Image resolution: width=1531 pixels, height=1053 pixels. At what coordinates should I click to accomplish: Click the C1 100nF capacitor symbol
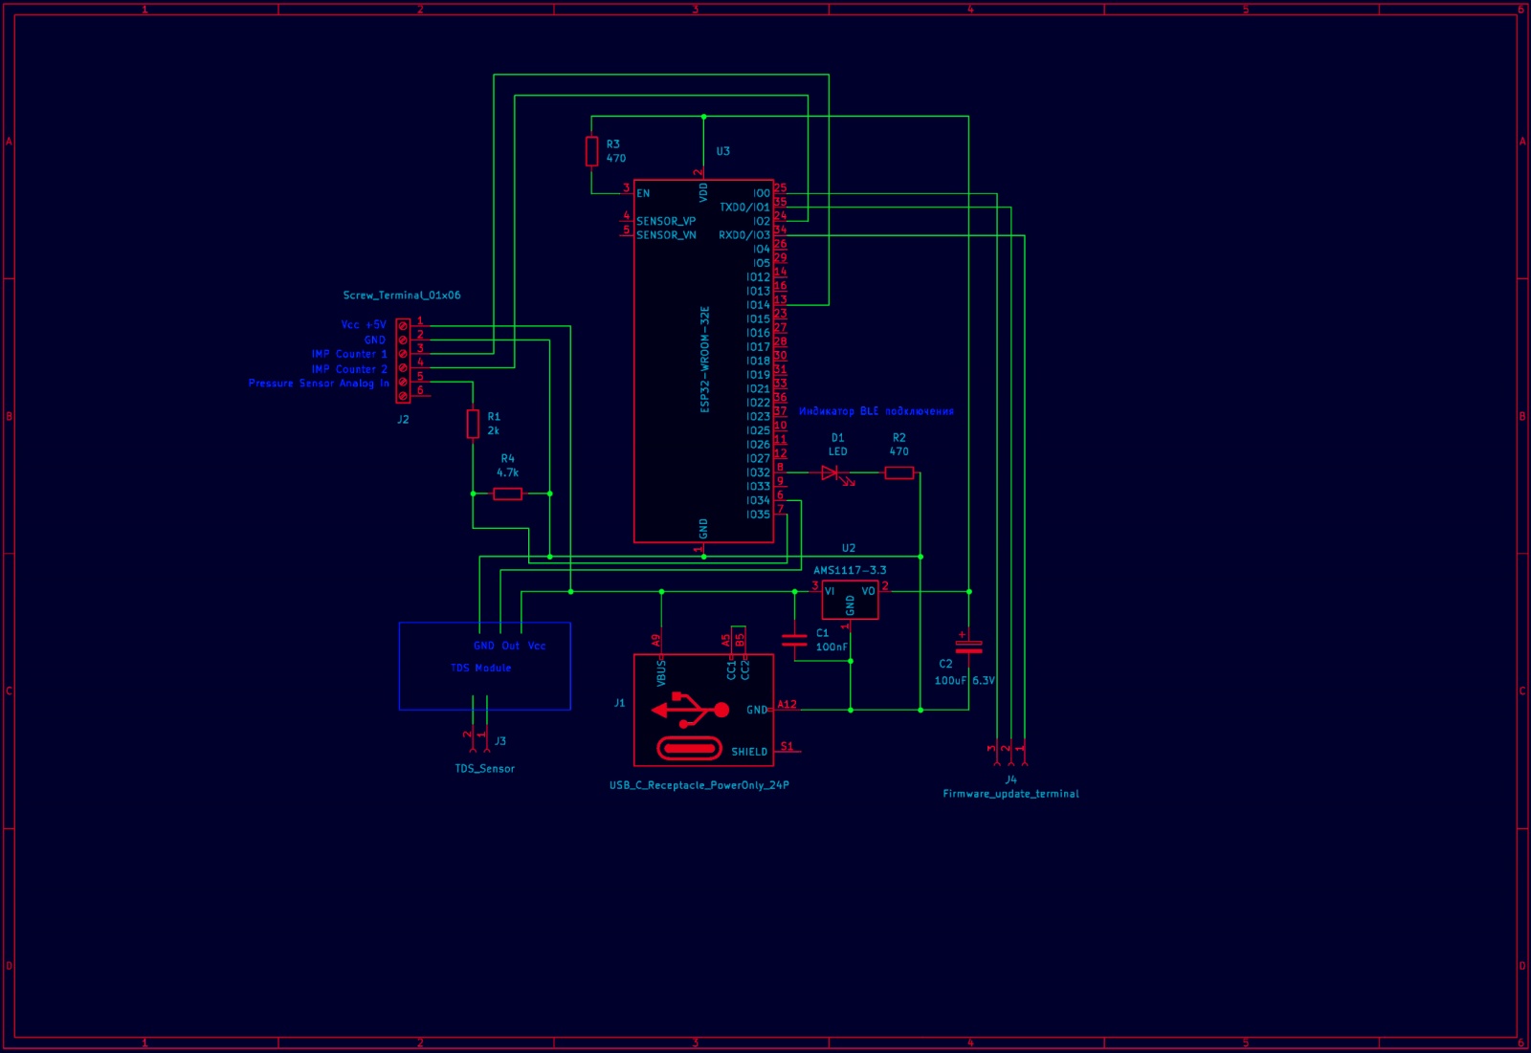(794, 640)
